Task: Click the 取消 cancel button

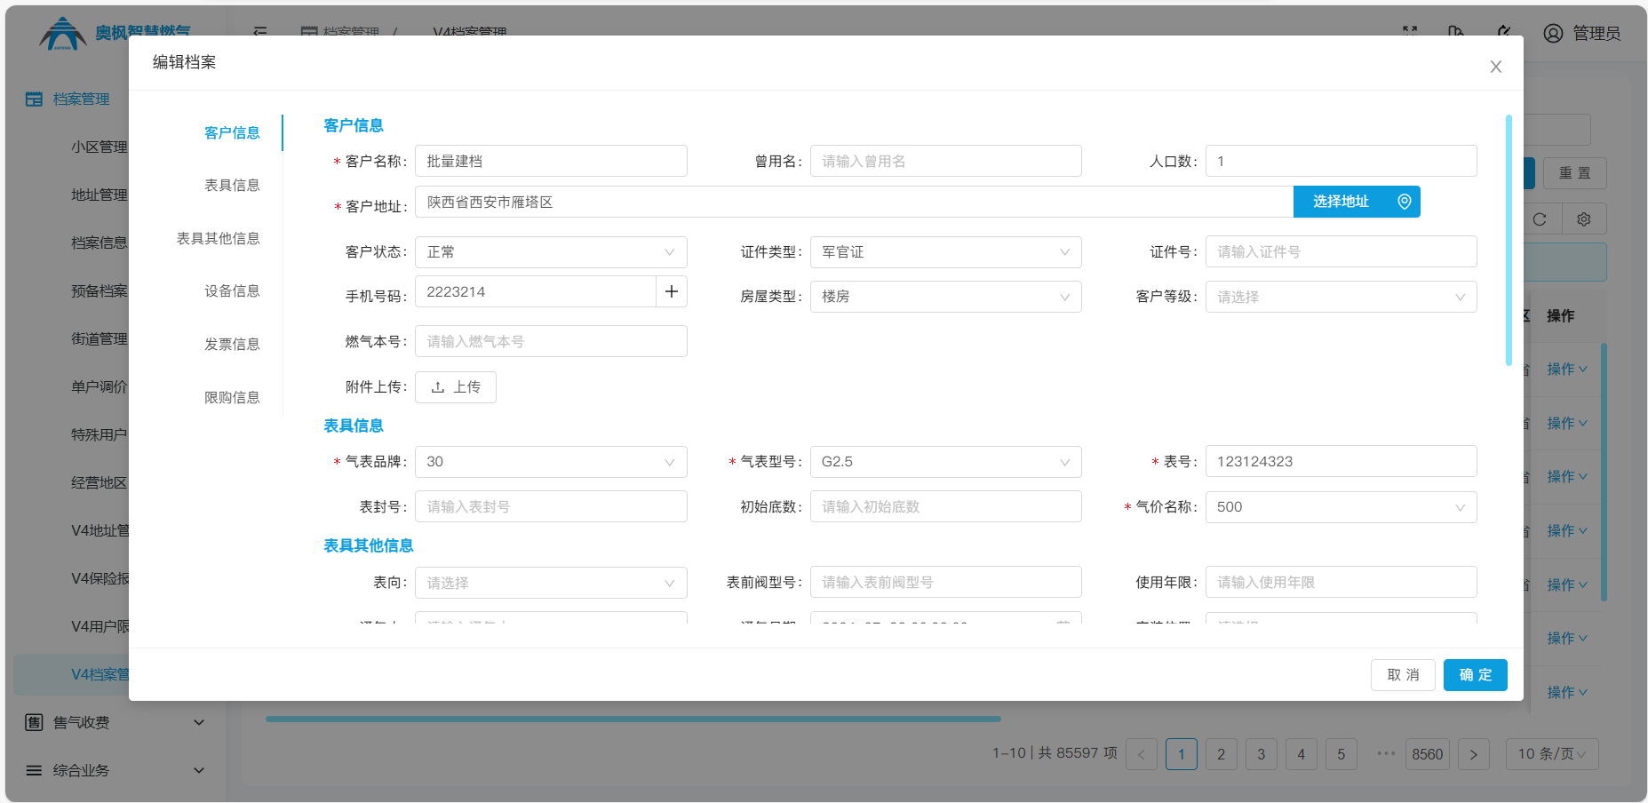Action: pos(1403,675)
